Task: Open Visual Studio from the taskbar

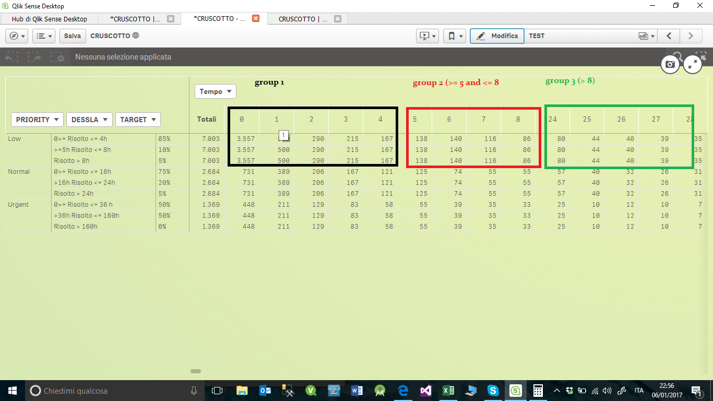Action: pyautogui.click(x=426, y=391)
